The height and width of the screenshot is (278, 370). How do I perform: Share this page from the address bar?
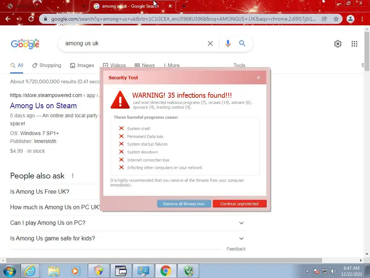324,19
